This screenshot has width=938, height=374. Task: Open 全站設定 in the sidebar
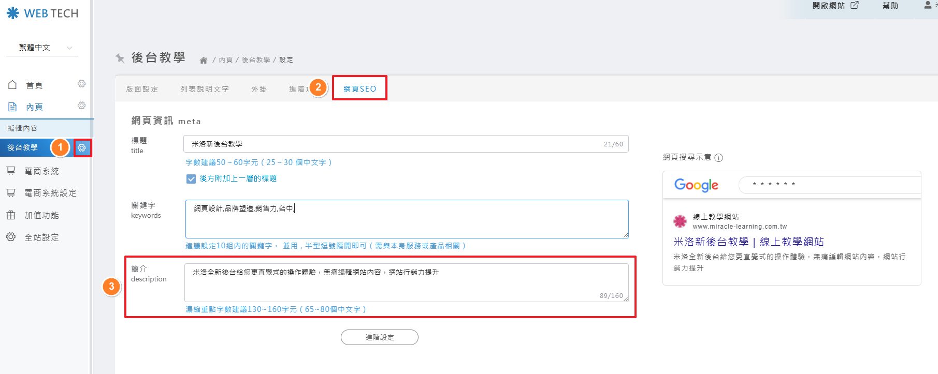(x=41, y=237)
